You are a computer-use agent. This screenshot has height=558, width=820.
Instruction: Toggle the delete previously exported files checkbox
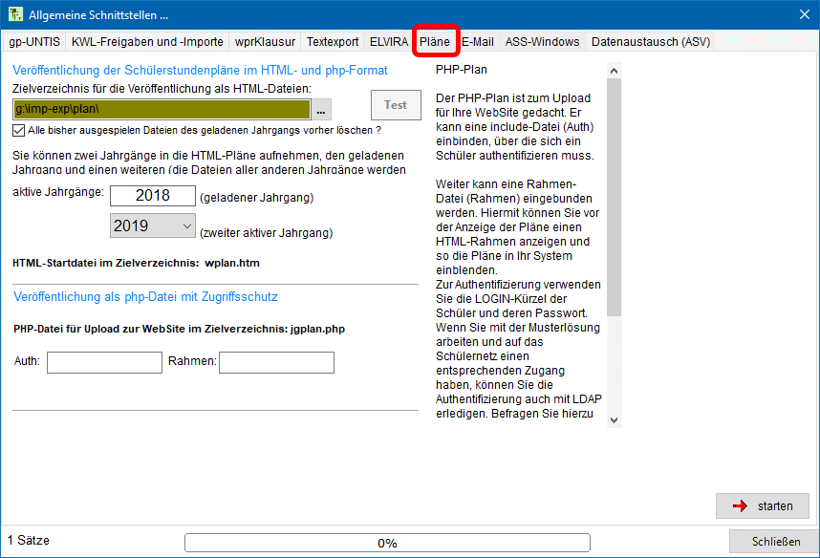(x=19, y=130)
